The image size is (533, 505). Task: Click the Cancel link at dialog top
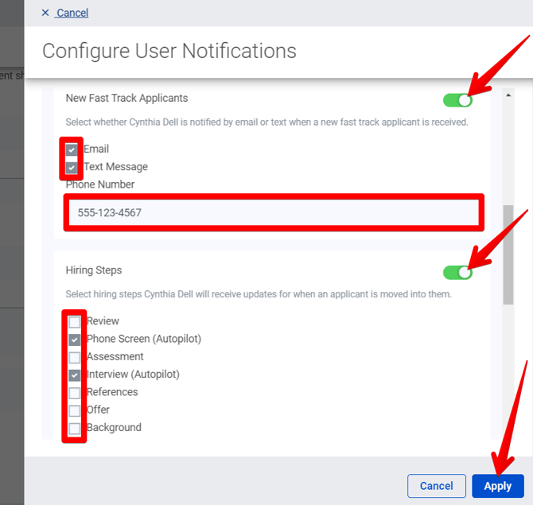point(72,13)
